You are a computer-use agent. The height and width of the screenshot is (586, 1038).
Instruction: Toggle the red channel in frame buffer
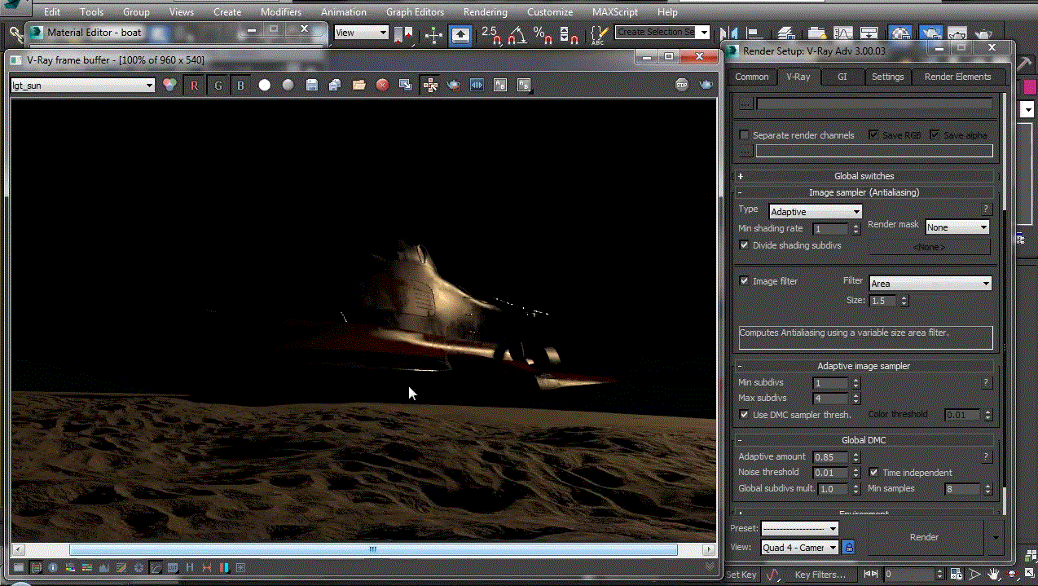pyautogui.click(x=194, y=85)
